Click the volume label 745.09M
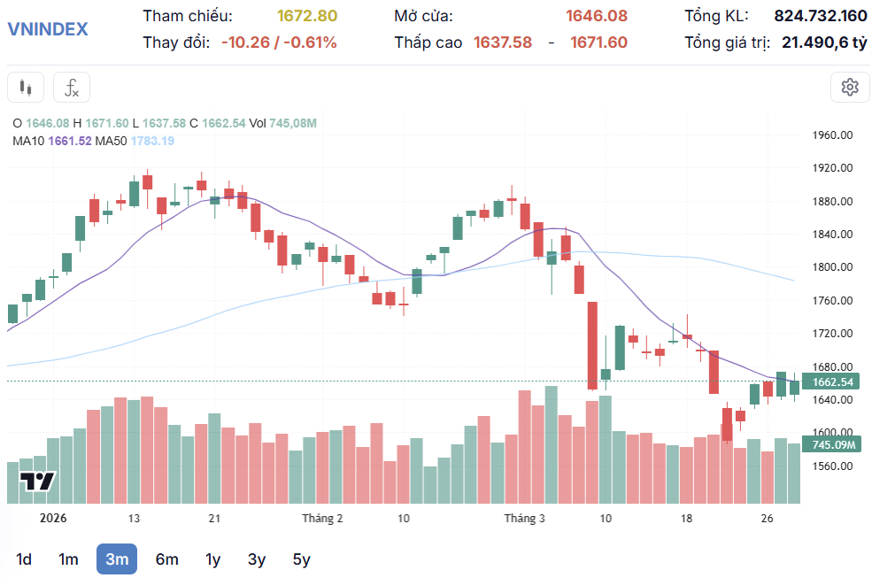The height and width of the screenshot is (578, 872). pyautogui.click(x=832, y=445)
